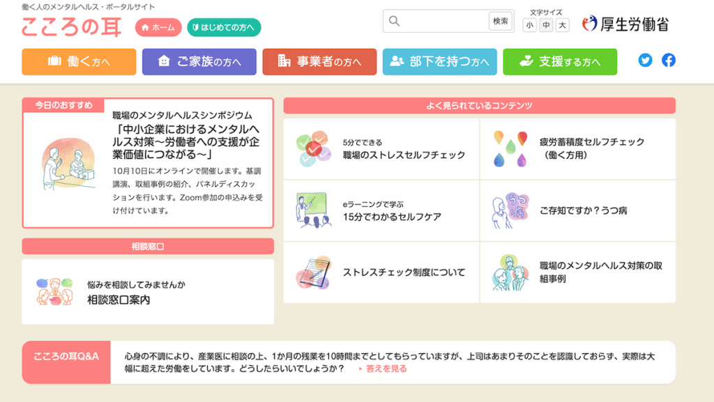Set font size to 大
The width and height of the screenshot is (714, 402).
(562, 26)
